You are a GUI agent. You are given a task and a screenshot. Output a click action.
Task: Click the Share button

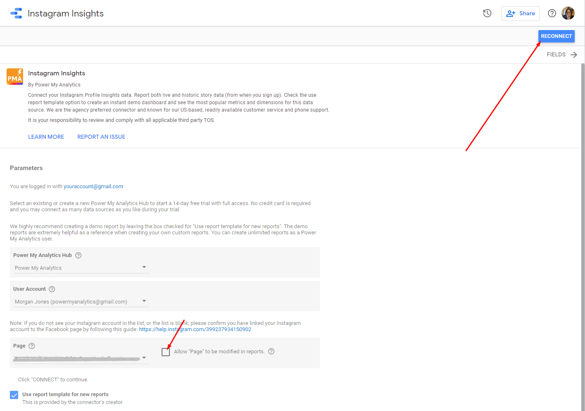(x=520, y=14)
